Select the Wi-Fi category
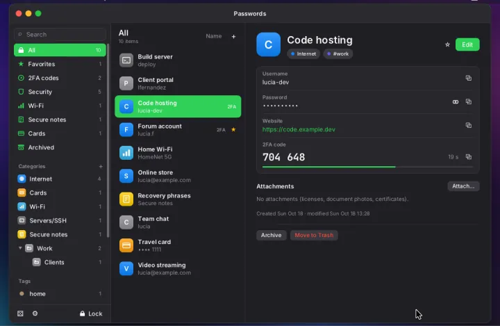 click(x=60, y=206)
